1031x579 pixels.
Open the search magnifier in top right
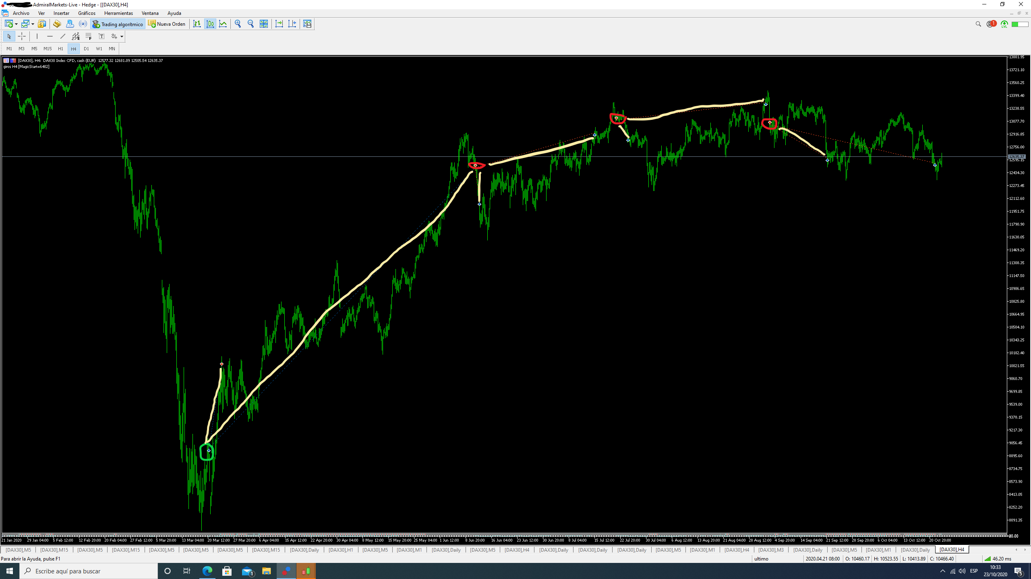[x=978, y=24]
